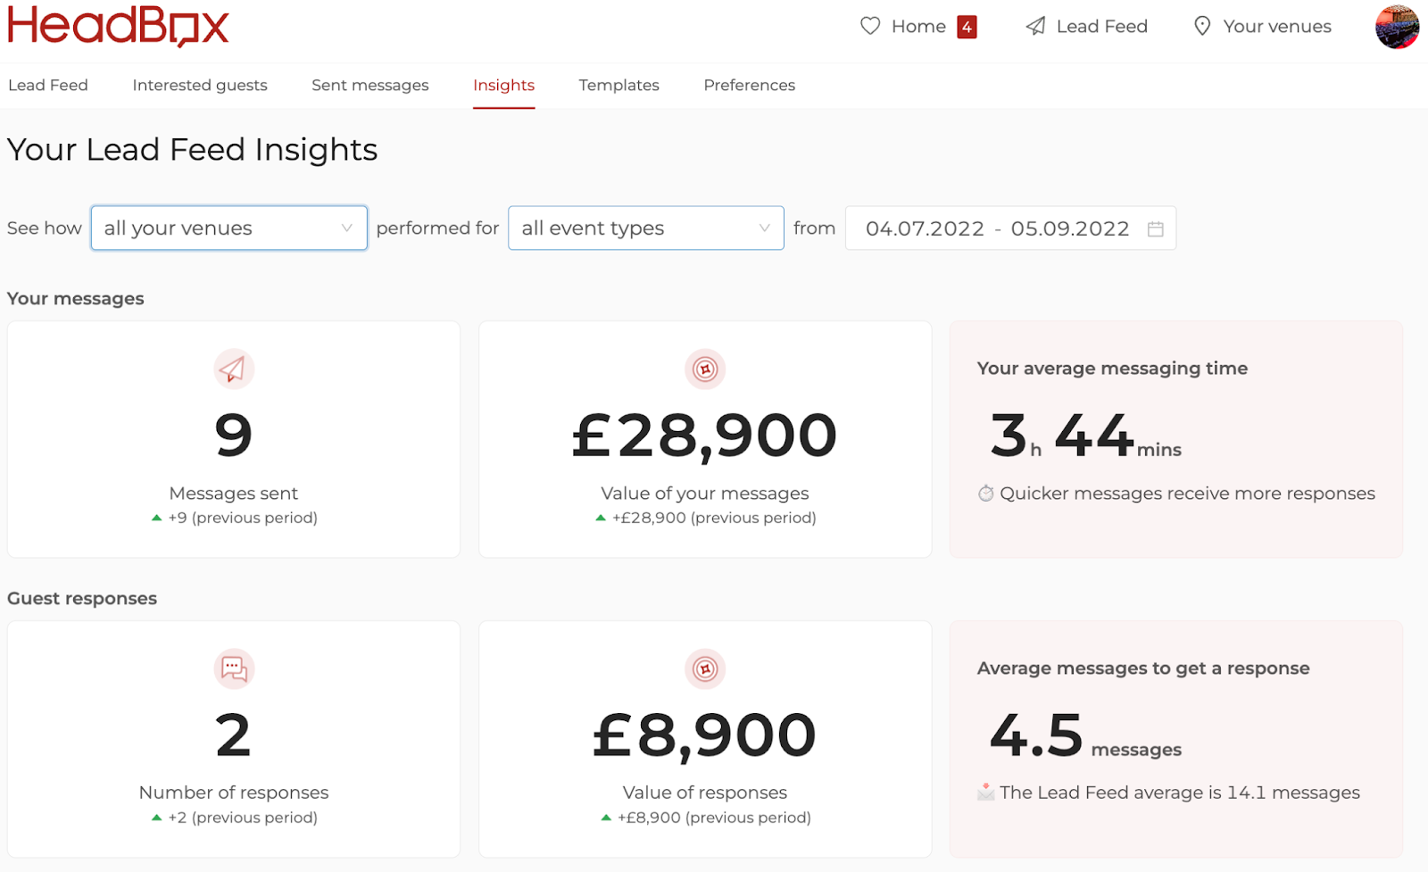1428x872 pixels.
Task: Click the chevron arrow in the venues selector
Action: click(346, 228)
